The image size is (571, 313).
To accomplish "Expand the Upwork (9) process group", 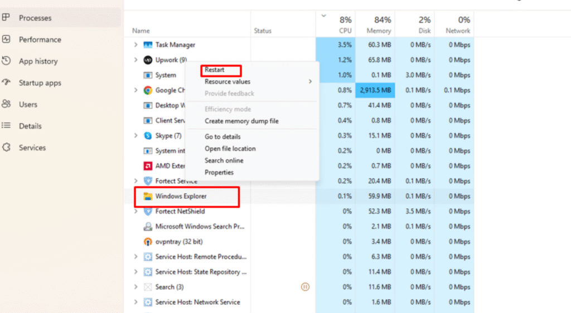I will pyautogui.click(x=136, y=60).
